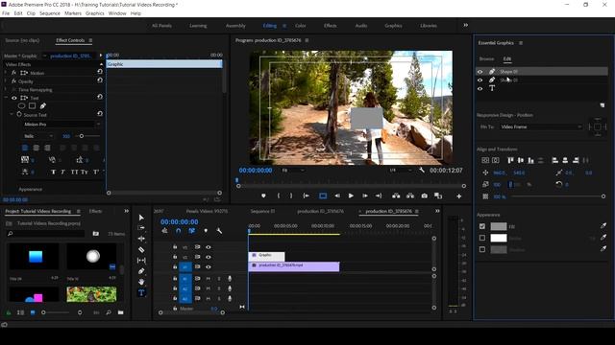Reset the Motion effect
Screen dimensions: 615x345
tap(100, 73)
